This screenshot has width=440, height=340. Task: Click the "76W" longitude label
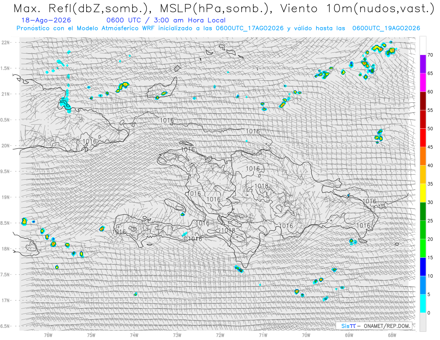tap(48, 335)
